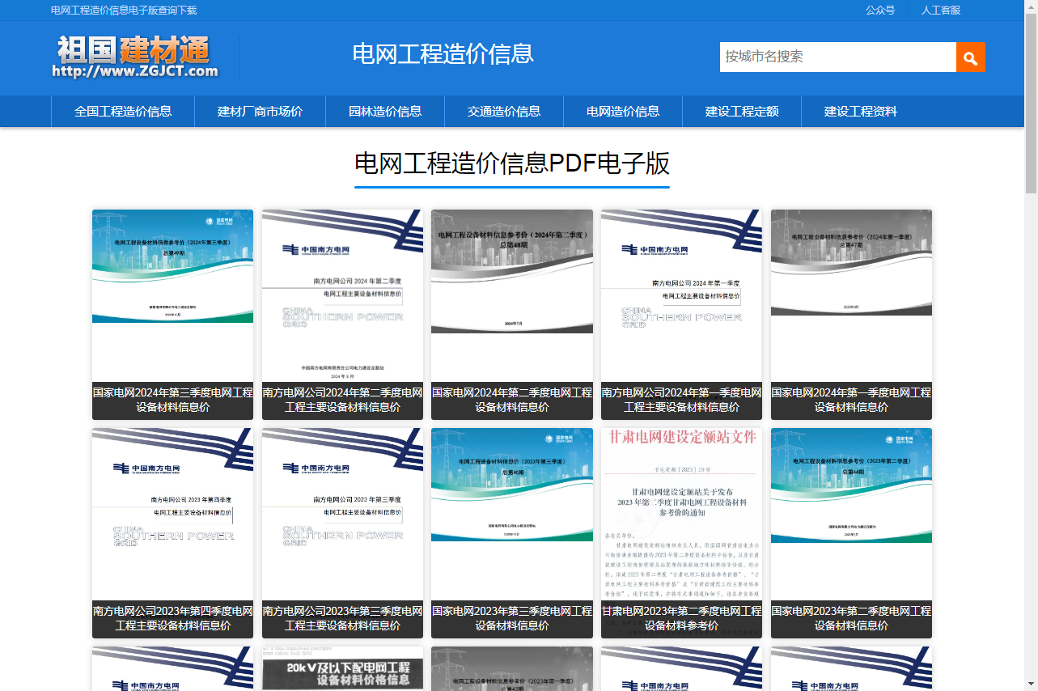Viewport: 1038px width, 691px height.
Task: Open the 建设工程资料 menu item
Action: [x=861, y=112]
